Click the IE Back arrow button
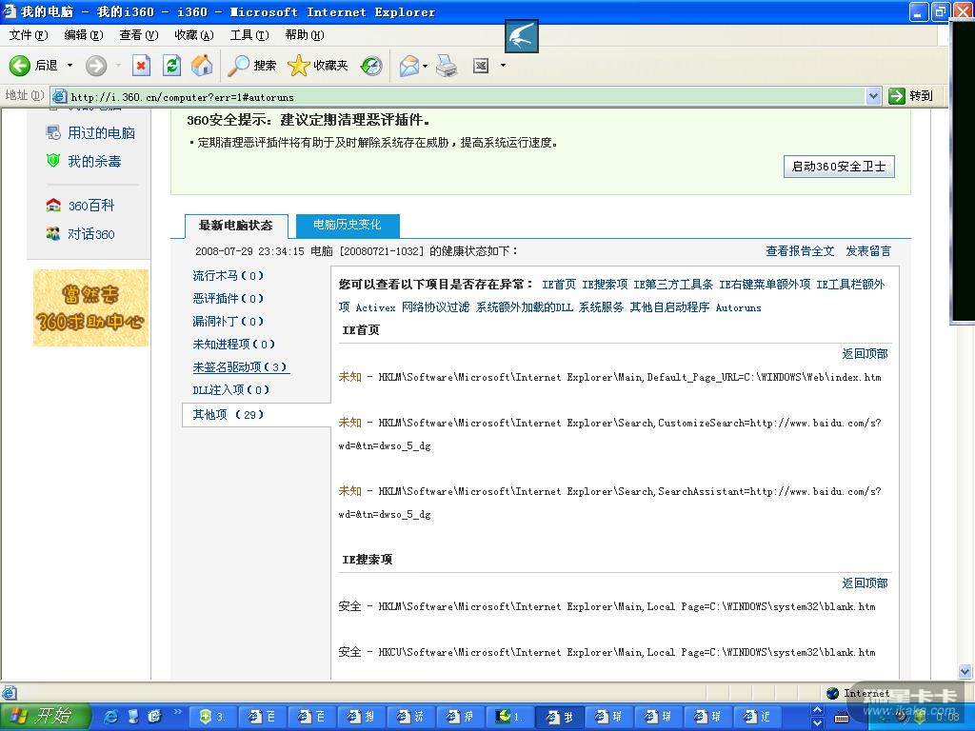Viewport: 975px width, 731px height. [x=21, y=66]
